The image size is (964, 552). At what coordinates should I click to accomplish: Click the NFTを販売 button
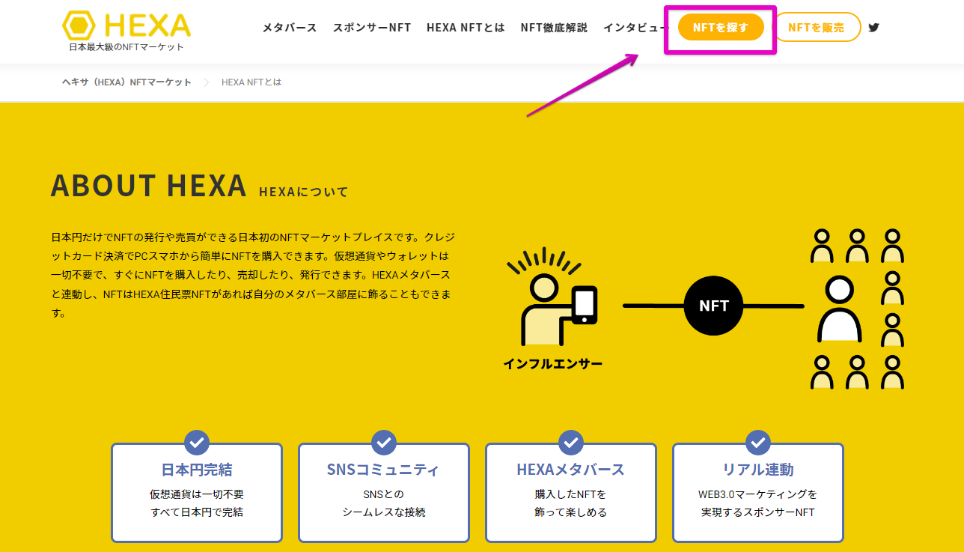coord(817,28)
